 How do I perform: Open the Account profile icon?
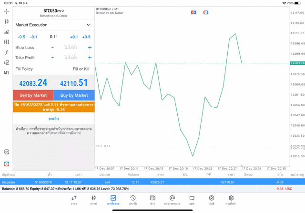(211, 200)
